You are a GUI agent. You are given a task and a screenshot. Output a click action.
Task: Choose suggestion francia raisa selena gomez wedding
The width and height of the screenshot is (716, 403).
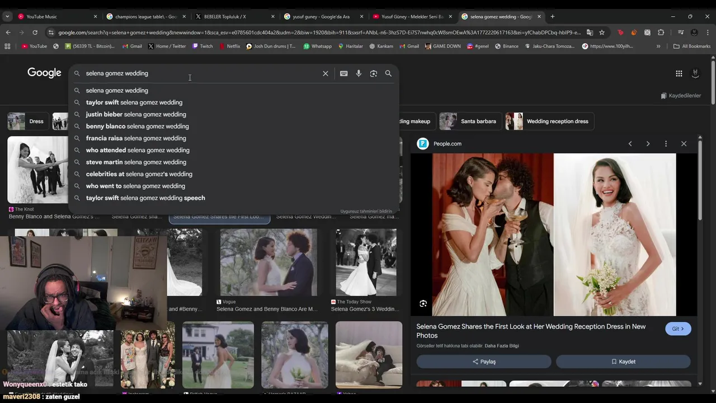[x=234, y=138]
